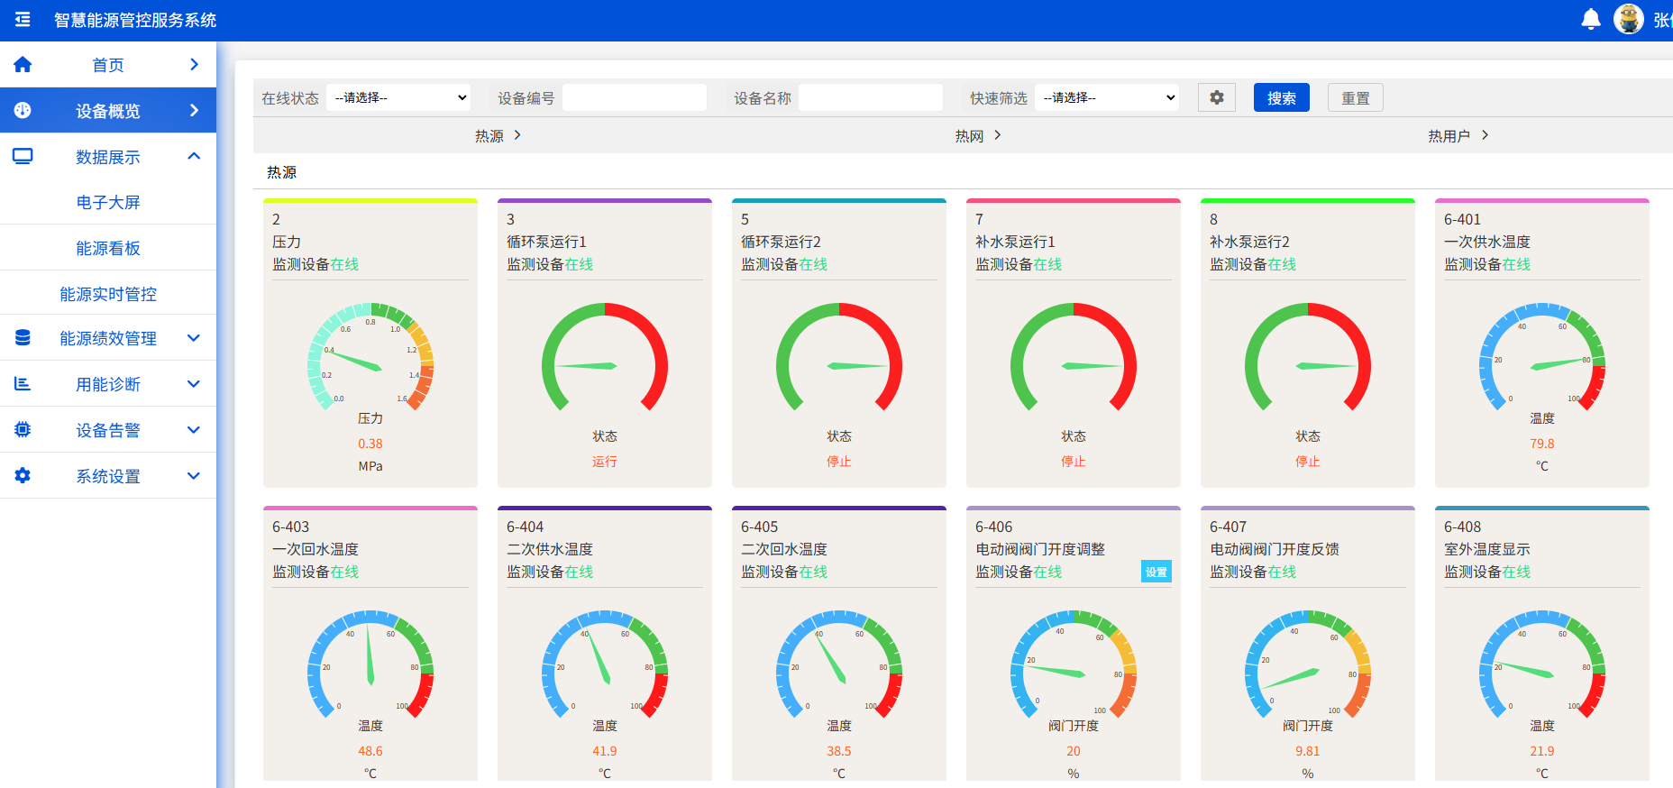Expand the 系统设置 menu chevron
This screenshot has width=1673, height=788.
(x=194, y=476)
